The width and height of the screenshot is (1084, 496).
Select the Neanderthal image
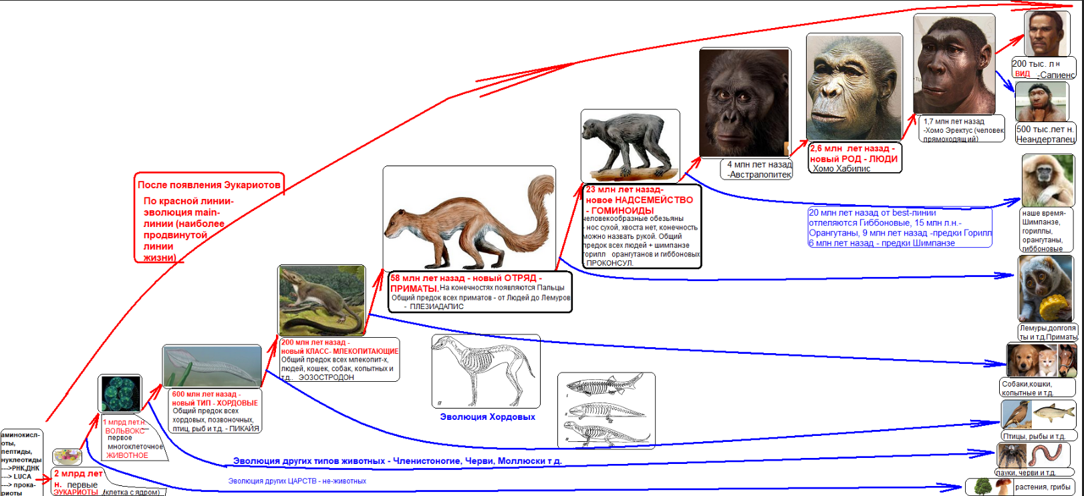(x=1041, y=101)
